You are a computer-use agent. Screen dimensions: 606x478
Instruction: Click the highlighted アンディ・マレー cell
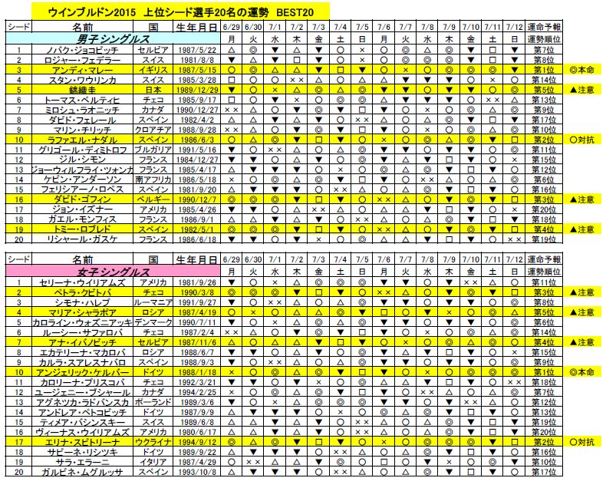click(83, 70)
